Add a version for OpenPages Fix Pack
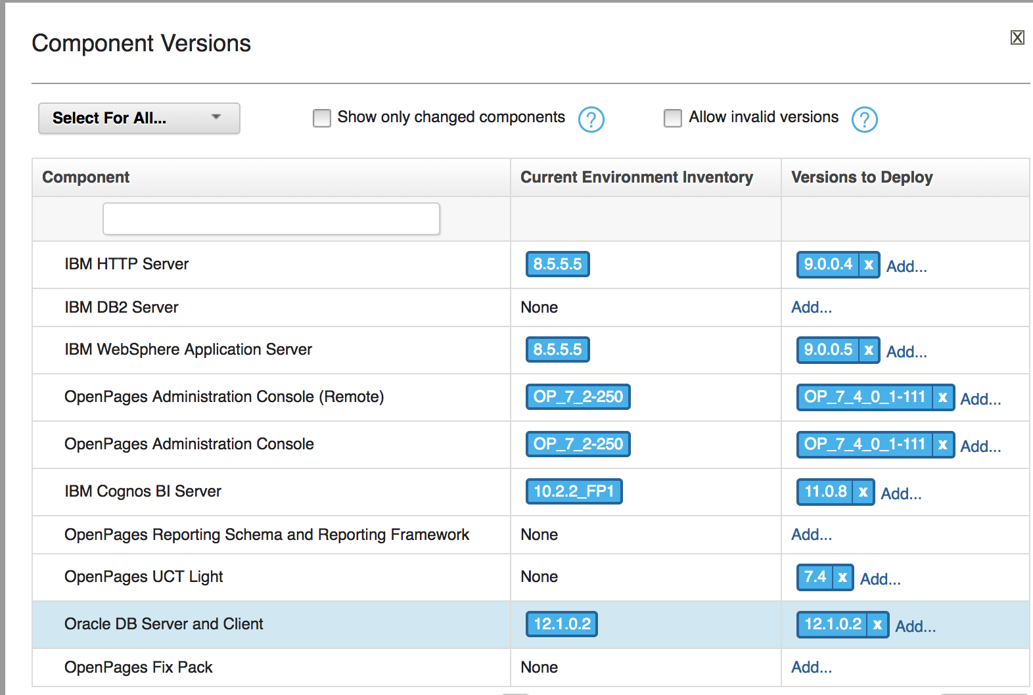The height and width of the screenshot is (695, 1033). point(812,667)
